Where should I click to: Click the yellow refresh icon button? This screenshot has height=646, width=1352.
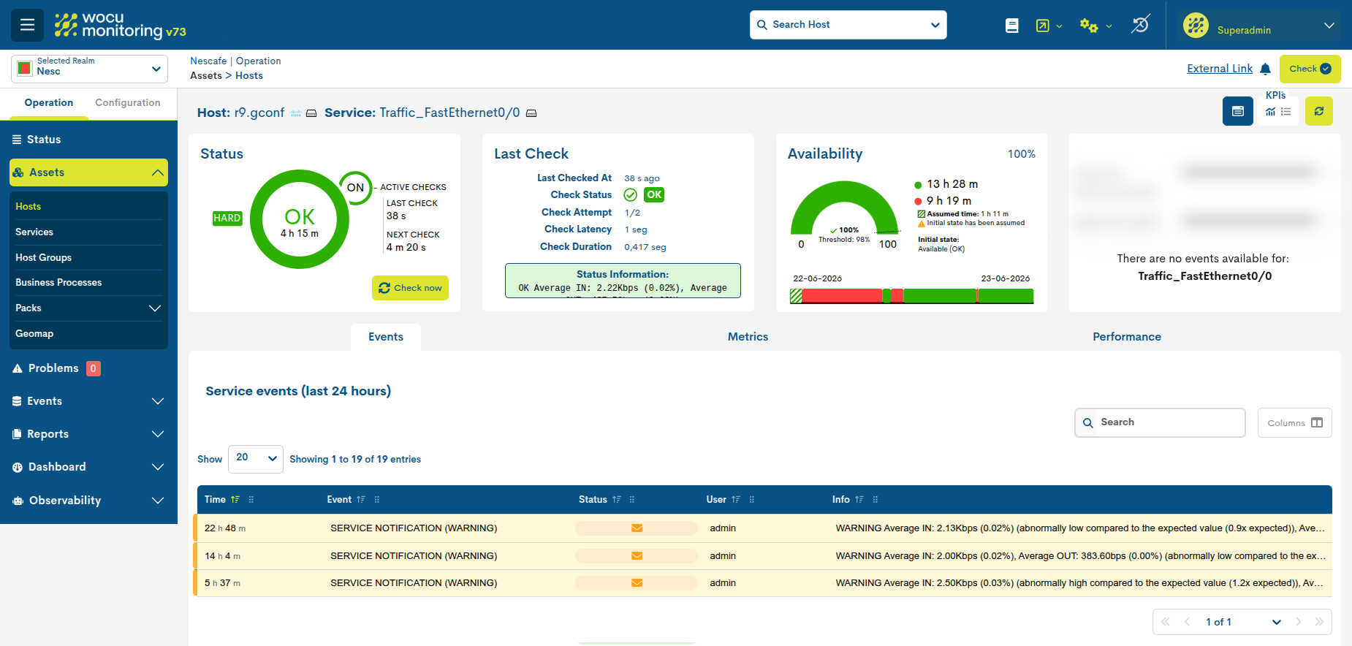click(1319, 111)
